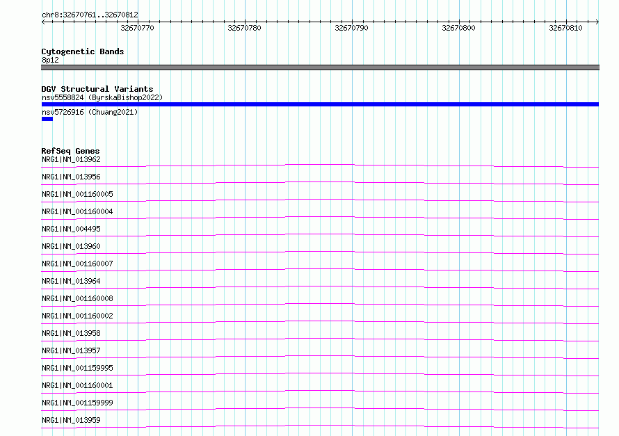This screenshot has height=436, width=619.
Task: Select transcript label NRG1|NM_001159999
Action: pos(77,403)
